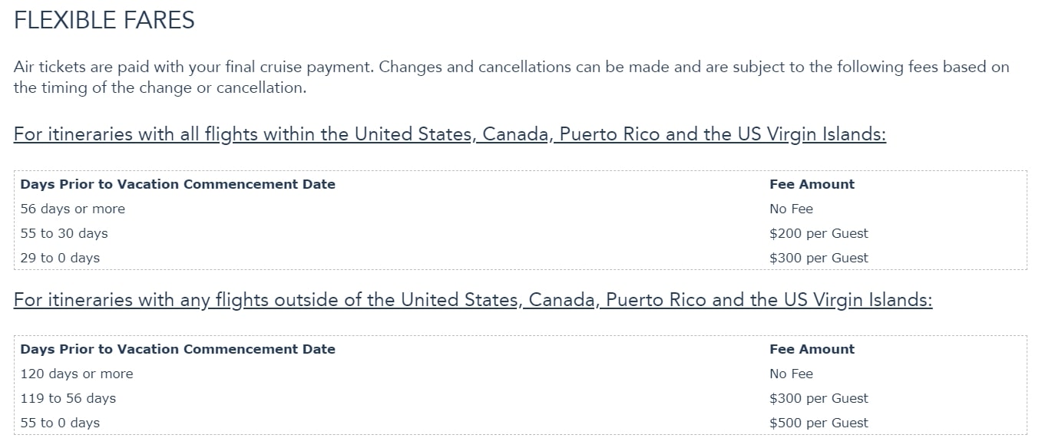Select the '120 days or more' row
This screenshot has height=448, width=1042.
tap(521, 374)
